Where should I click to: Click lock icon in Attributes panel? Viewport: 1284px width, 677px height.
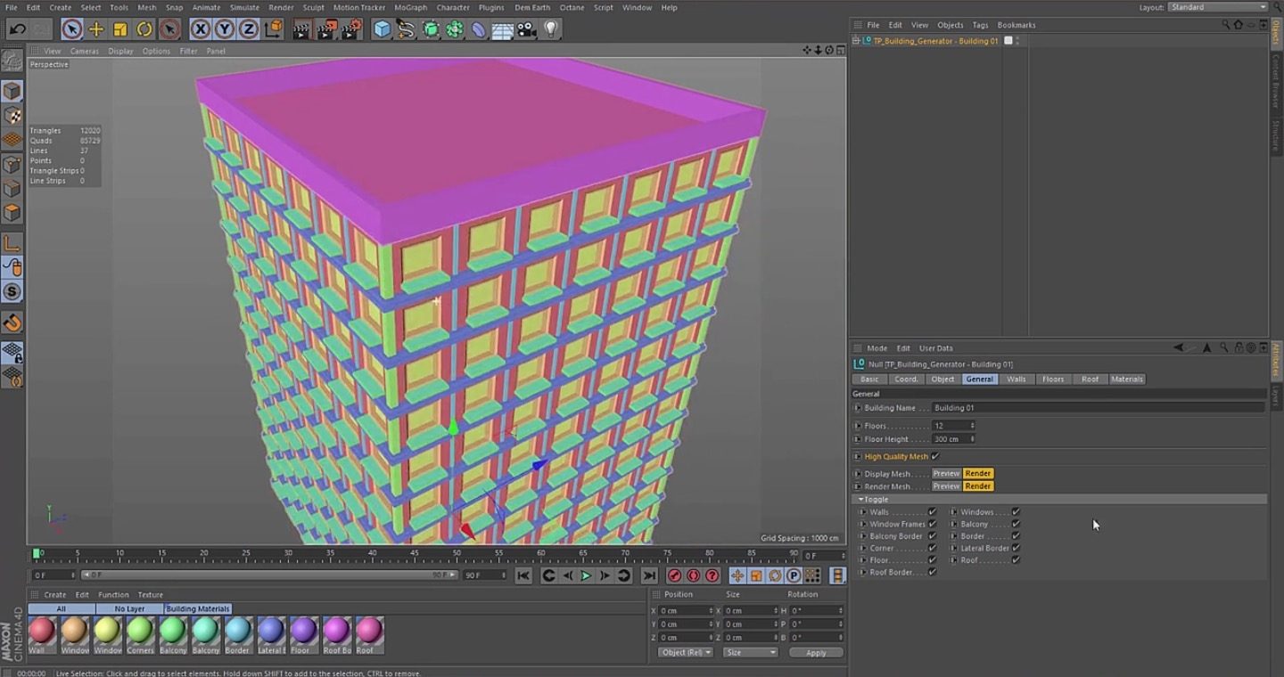pos(1239,348)
